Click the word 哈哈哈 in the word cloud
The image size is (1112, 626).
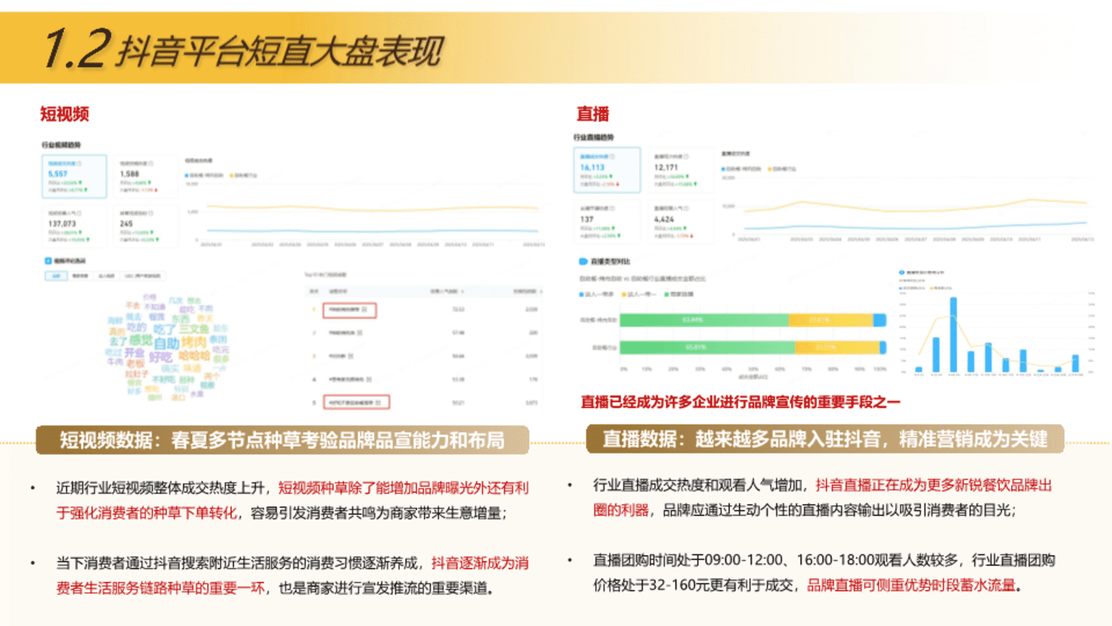tap(195, 355)
